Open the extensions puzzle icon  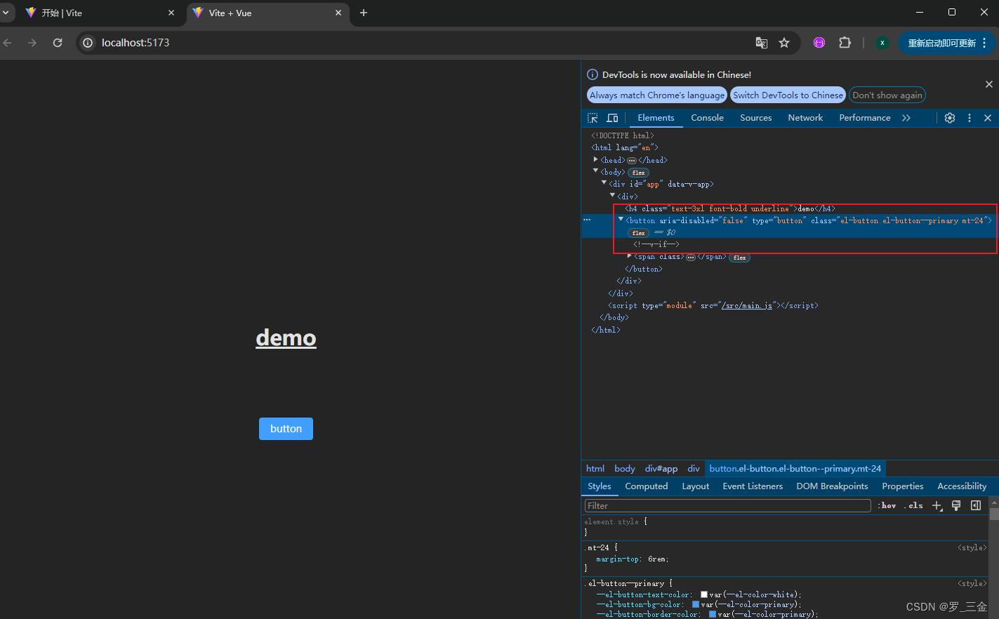[845, 43]
